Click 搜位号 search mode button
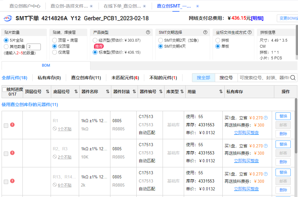 tap(226, 78)
